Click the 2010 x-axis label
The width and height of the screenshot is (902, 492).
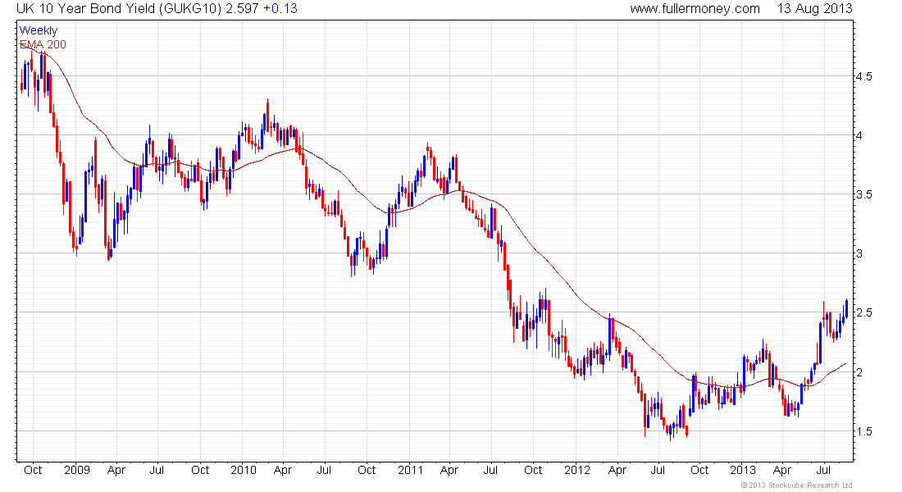coord(244,470)
